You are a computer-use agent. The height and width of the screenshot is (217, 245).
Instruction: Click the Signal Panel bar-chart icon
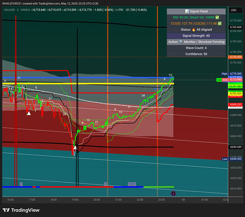tap(187, 11)
